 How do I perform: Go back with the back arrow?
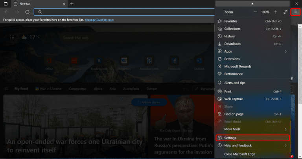pyautogui.click(x=7, y=12)
